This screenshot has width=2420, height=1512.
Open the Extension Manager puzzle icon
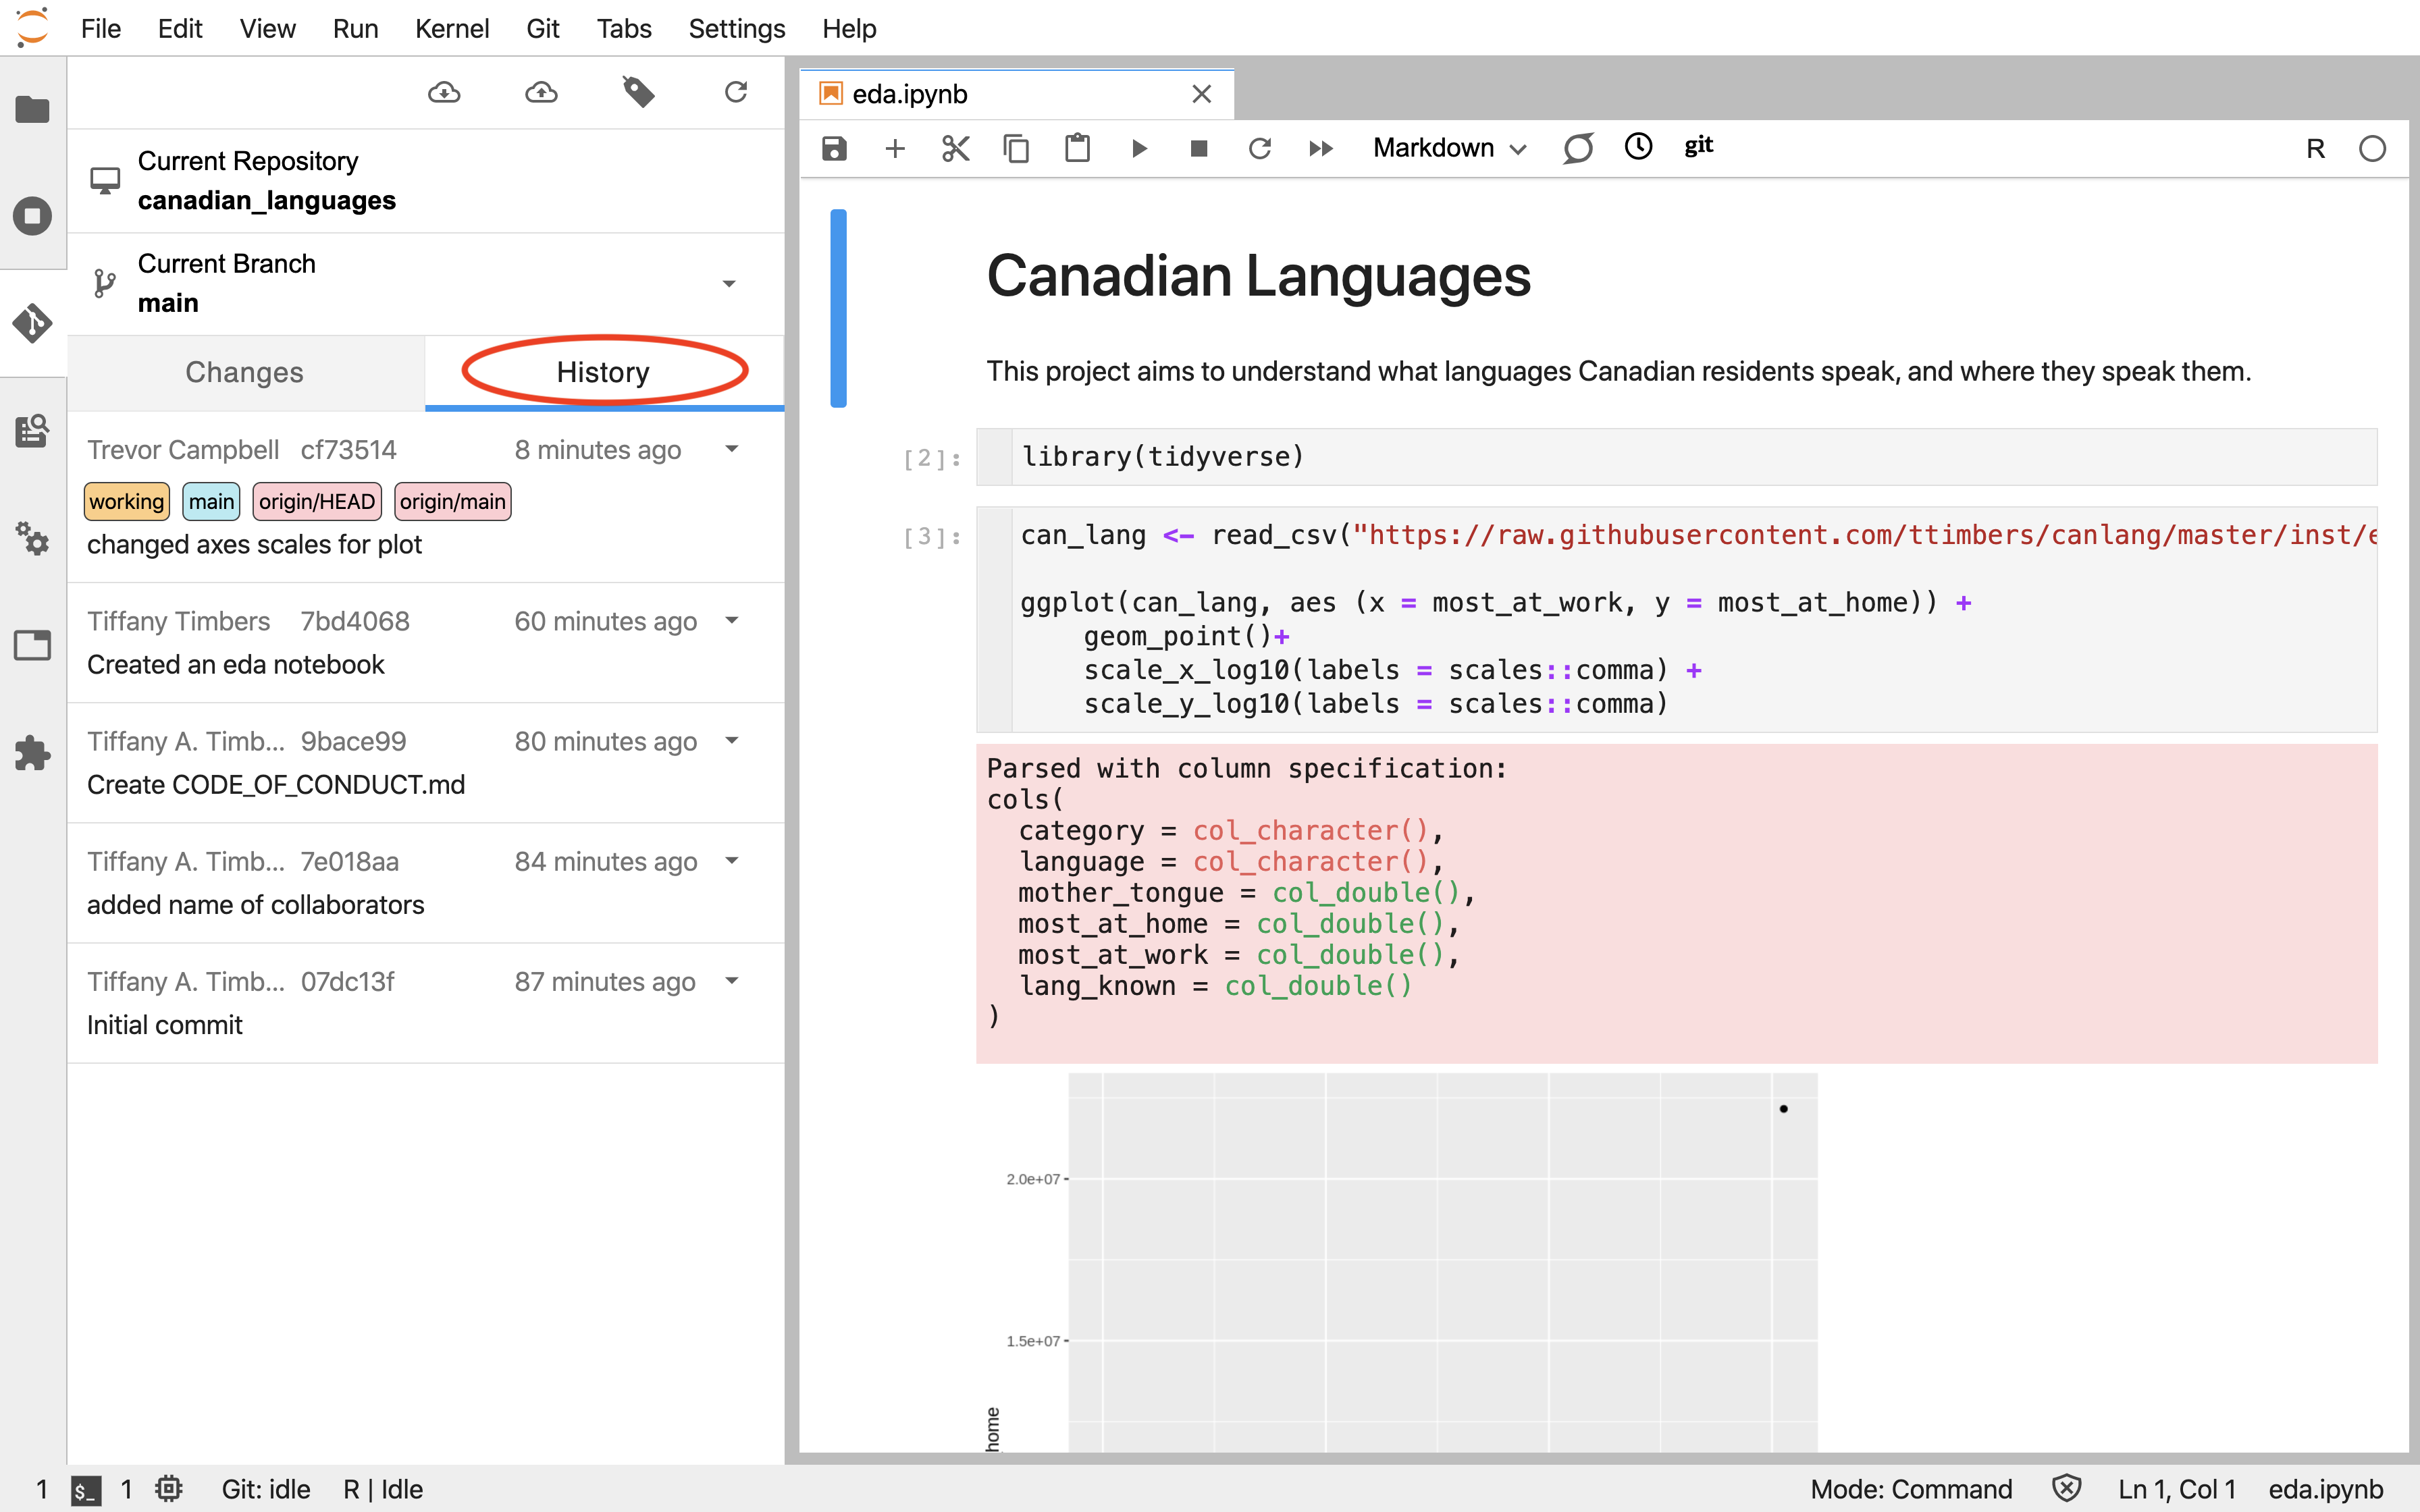(32, 753)
